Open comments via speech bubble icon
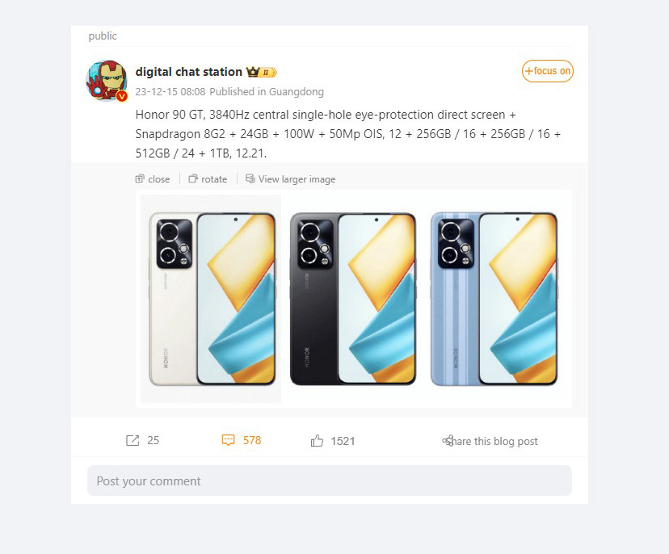This screenshot has width=669, height=554. click(229, 440)
